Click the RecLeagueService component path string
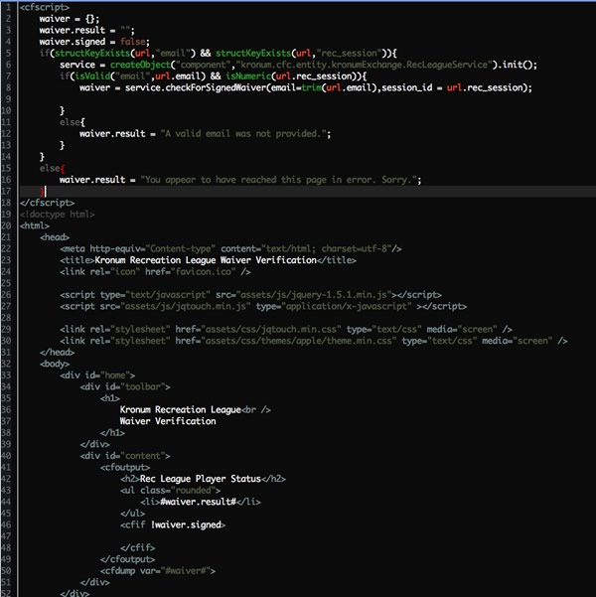 click(x=364, y=65)
